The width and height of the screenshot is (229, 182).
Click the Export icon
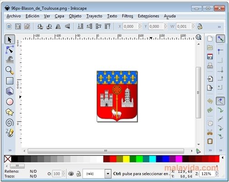pos(210,88)
